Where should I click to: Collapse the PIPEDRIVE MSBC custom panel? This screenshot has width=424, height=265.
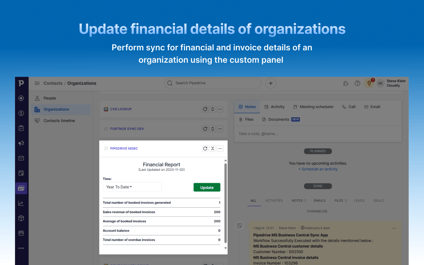tap(212, 148)
